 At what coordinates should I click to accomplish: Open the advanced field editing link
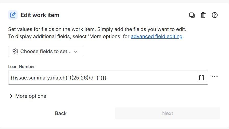pos(157,36)
